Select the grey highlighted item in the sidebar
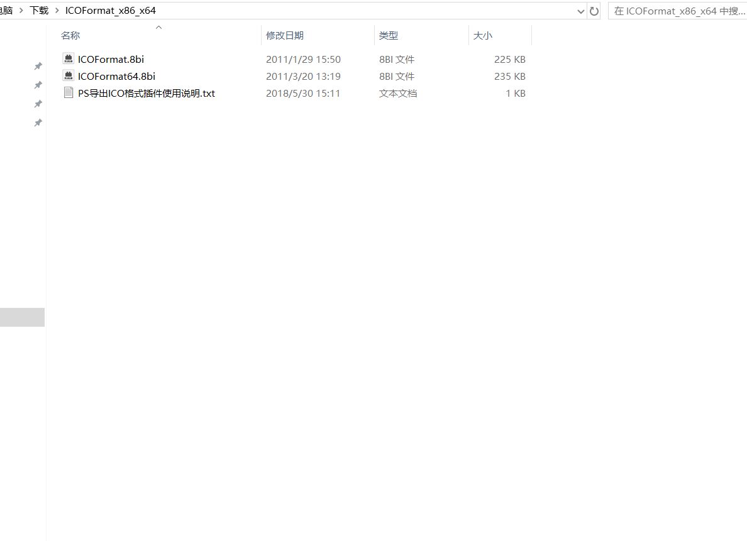747x541 pixels. click(22, 317)
